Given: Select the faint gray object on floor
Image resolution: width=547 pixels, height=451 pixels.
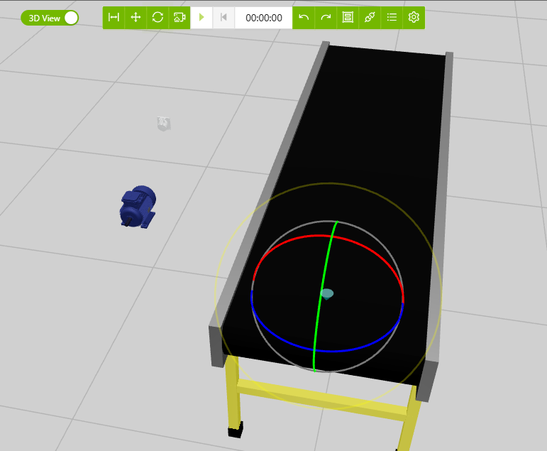Looking at the screenshot, I should pyautogui.click(x=164, y=124).
